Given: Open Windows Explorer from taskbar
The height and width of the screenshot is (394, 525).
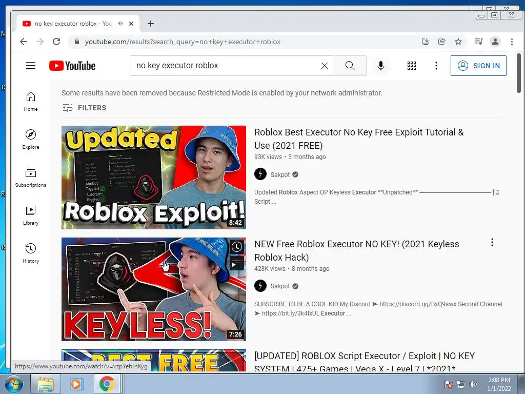Looking at the screenshot, I should pyautogui.click(x=46, y=384).
